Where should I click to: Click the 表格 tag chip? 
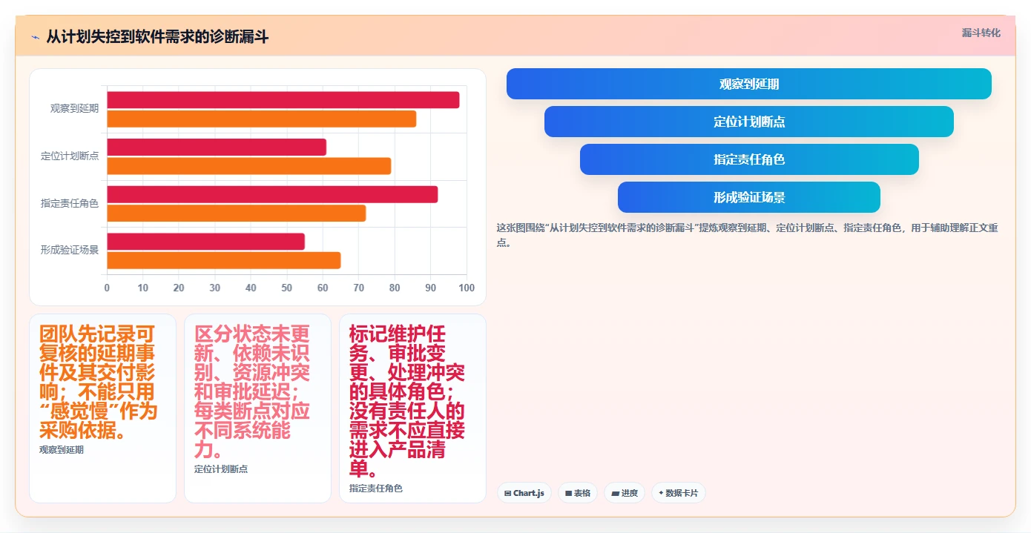(578, 493)
